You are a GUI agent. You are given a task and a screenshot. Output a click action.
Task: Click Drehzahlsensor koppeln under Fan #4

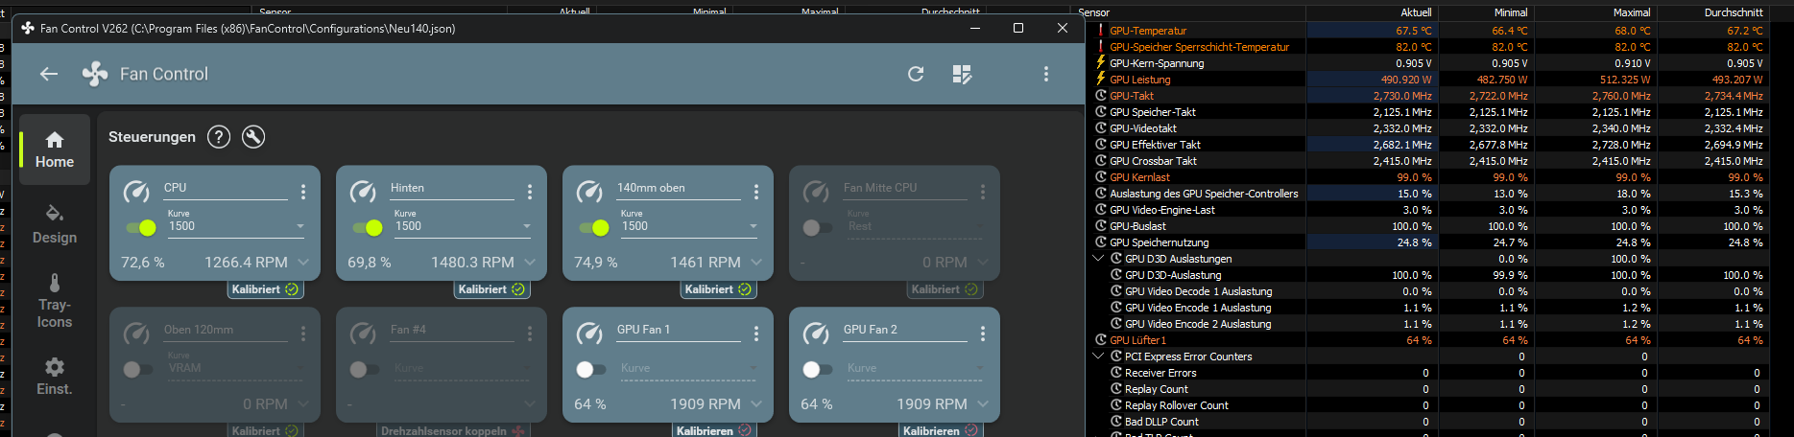(453, 430)
